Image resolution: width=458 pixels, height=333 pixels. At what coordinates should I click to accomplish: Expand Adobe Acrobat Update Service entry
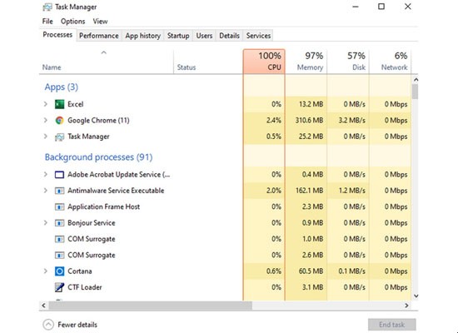[x=46, y=174]
